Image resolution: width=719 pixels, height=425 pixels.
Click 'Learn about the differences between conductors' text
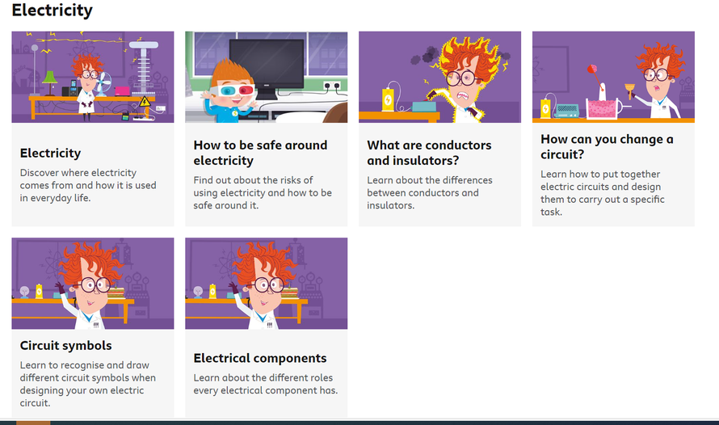[429, 192]
